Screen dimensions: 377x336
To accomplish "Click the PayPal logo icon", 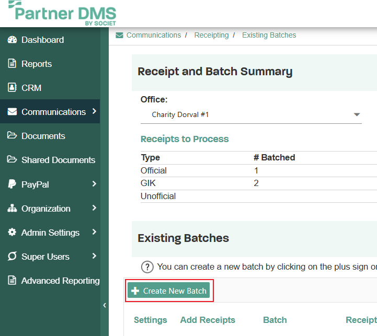I will 12,184.
